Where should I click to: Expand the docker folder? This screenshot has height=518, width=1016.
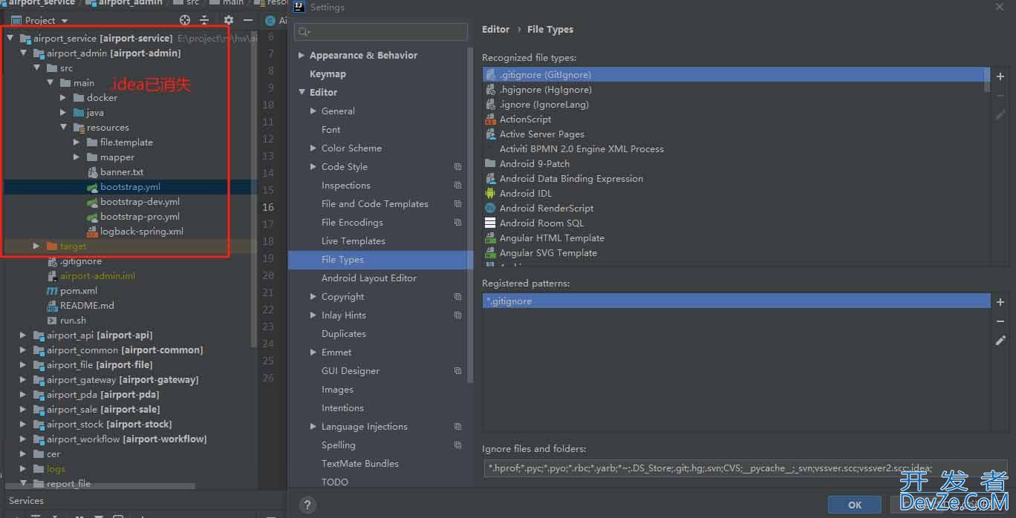[63, 98]
